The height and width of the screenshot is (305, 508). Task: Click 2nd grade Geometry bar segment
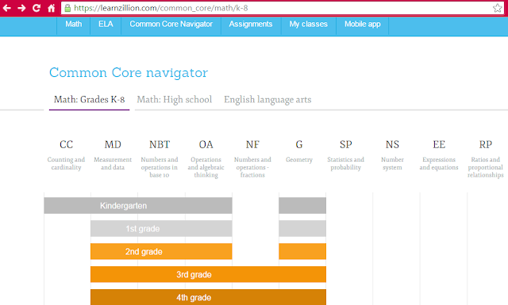pyautogui.click(x=302, y=252)
